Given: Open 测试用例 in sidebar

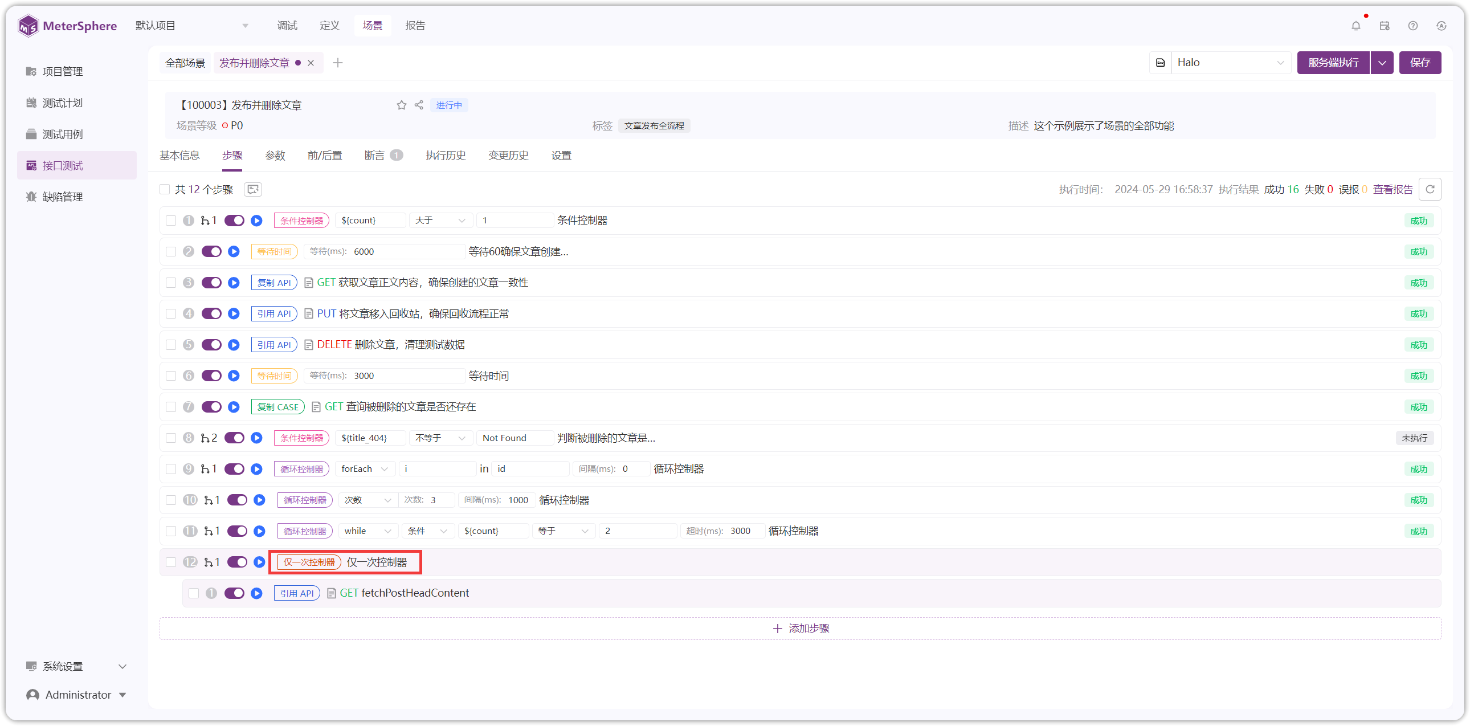Looking at the screenshot, I should click(x=77, y=134).
